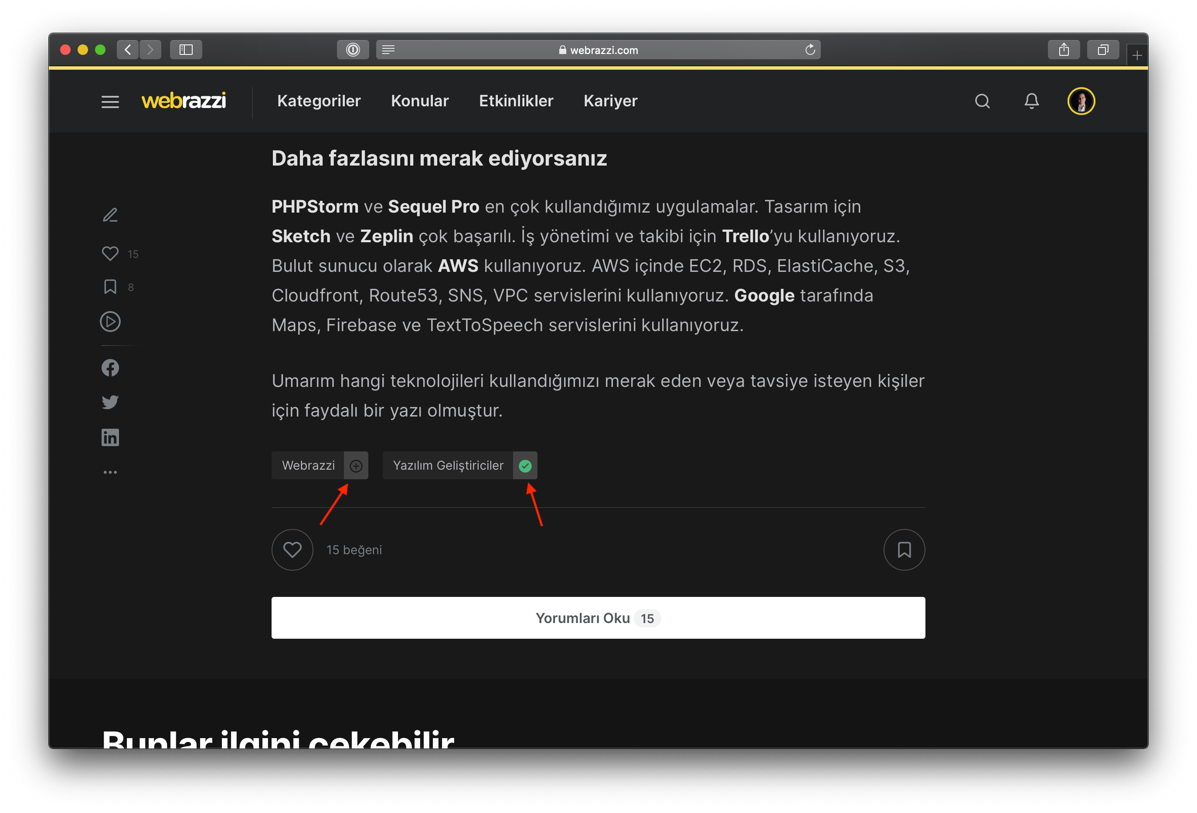Bookmark article using sidebar bookmark icon
Viewport: 1197px width, 813px height.
pyautogui.click(x=110, y=287)
